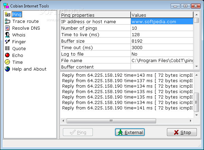Click results horizontal scroll right arrow
This screenshot has width=204, height=150.
[191, 121]
